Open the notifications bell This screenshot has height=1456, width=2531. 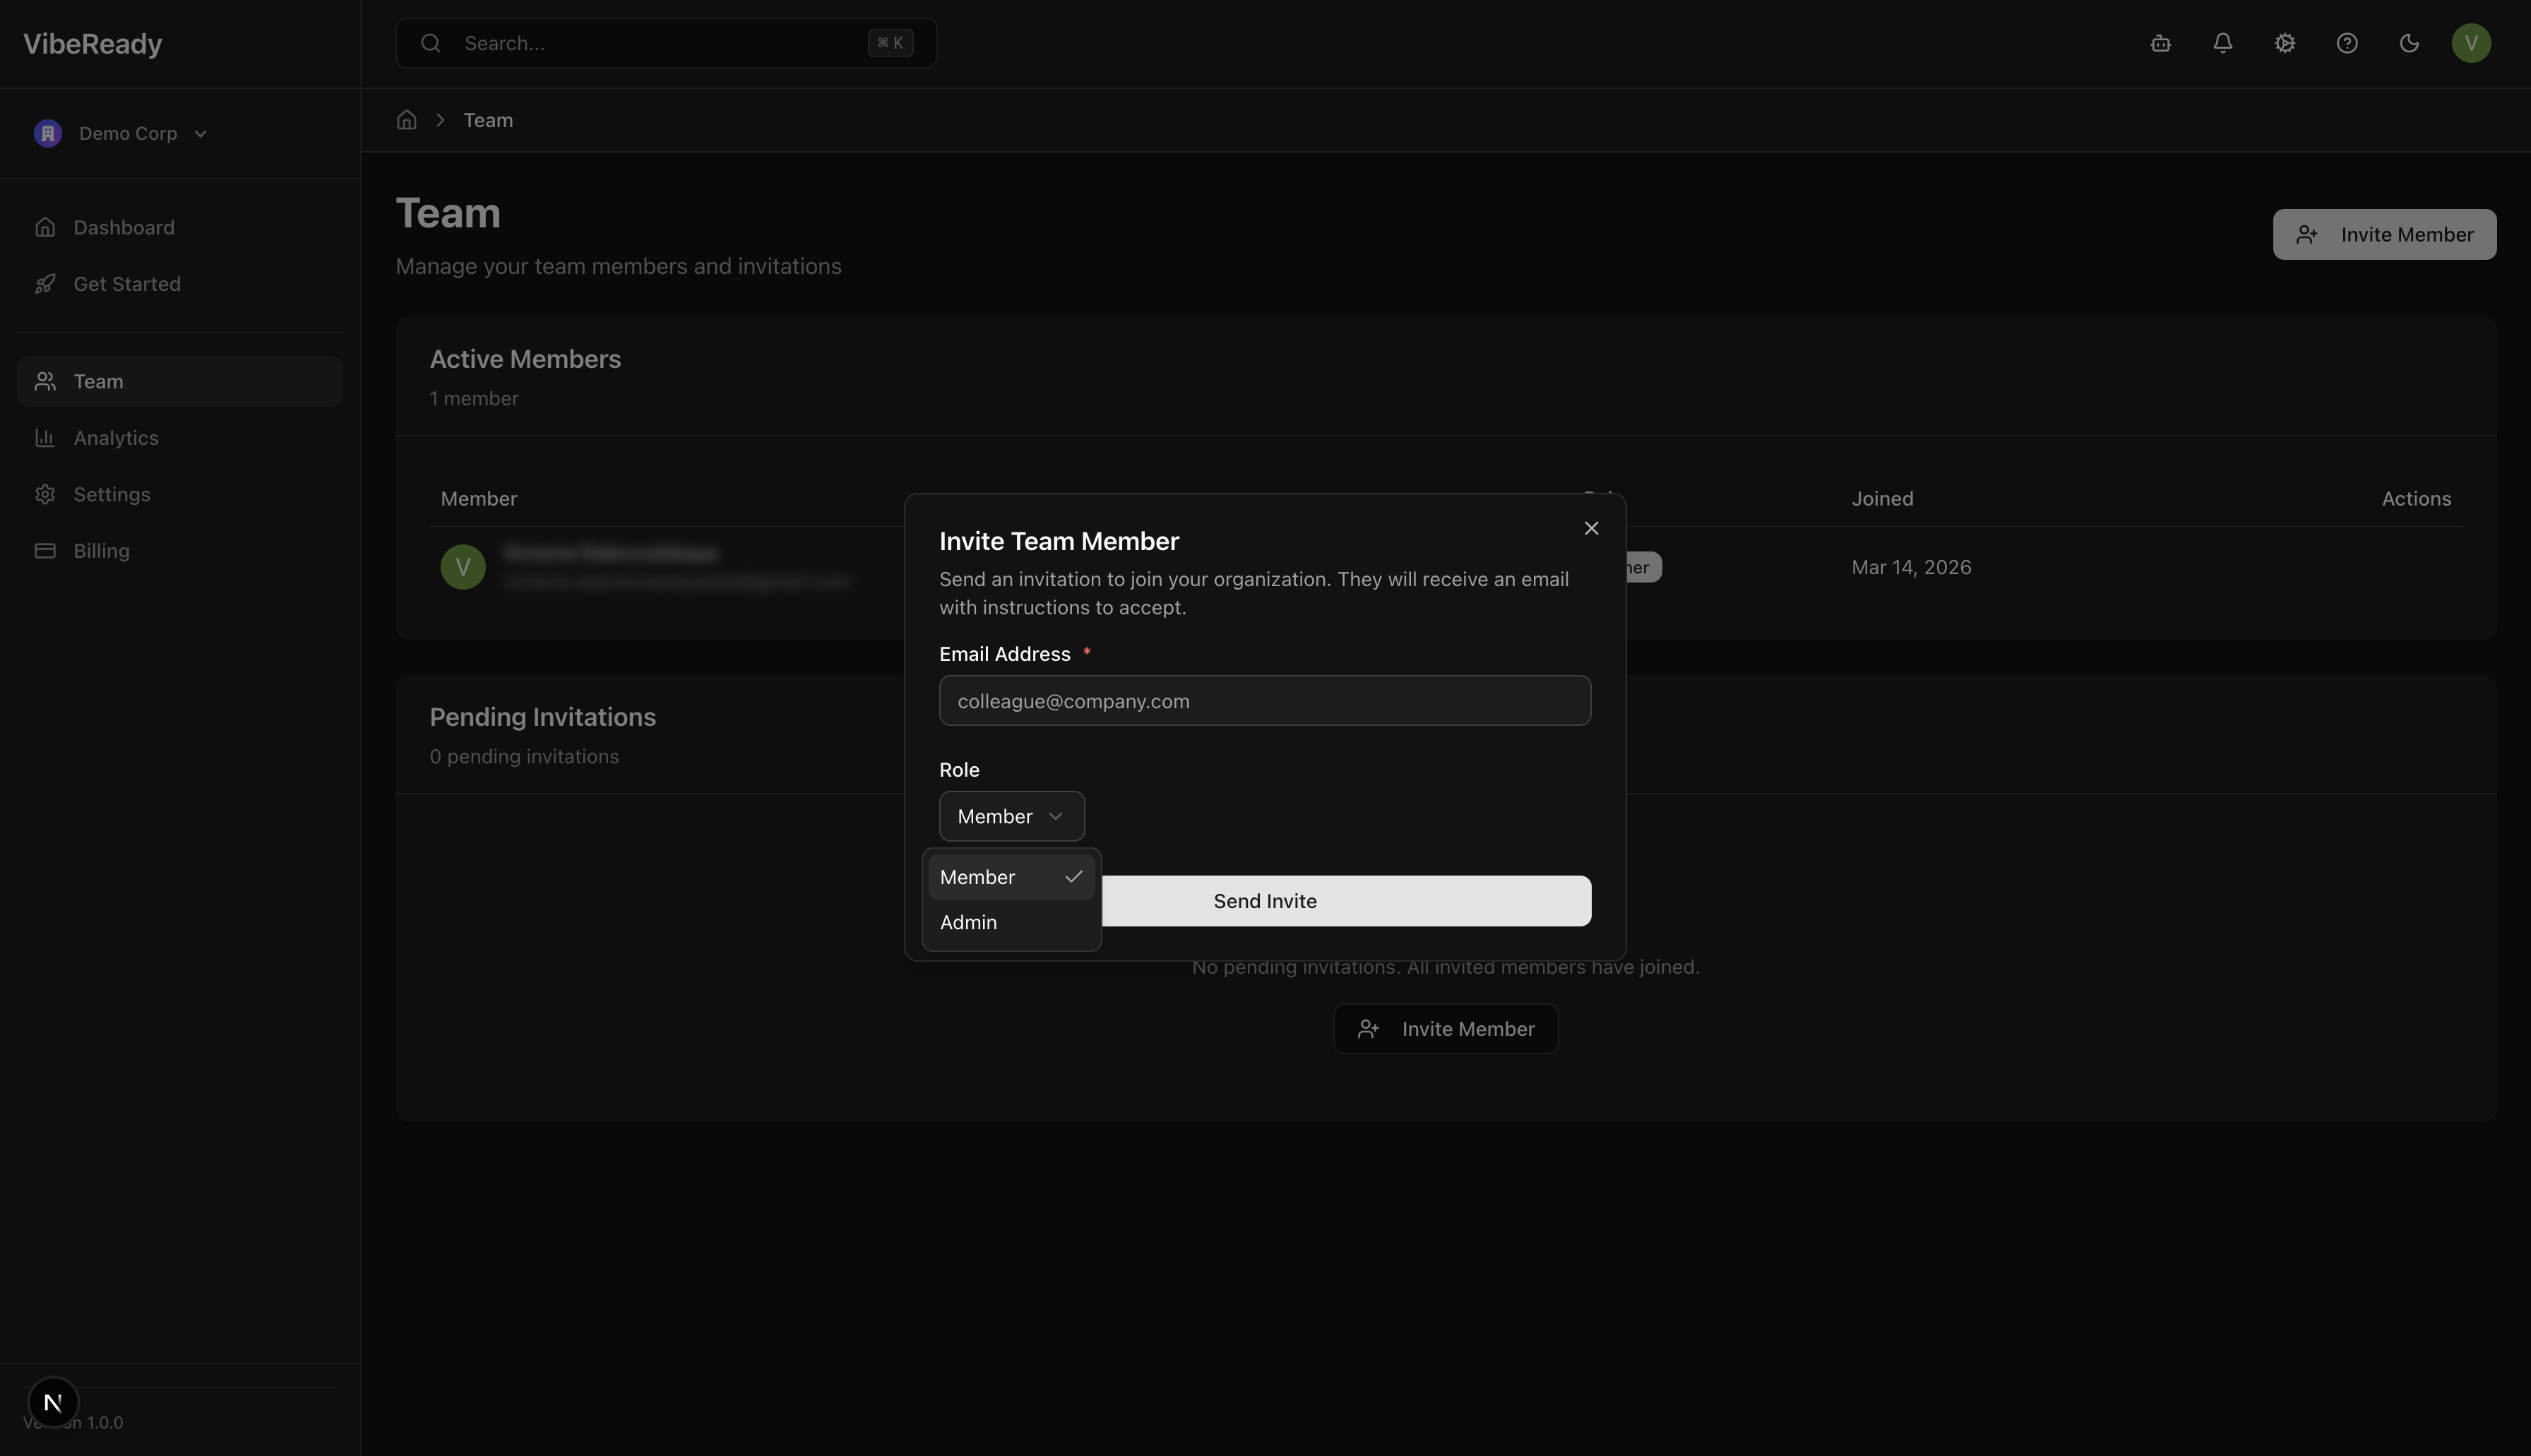click(x=2222, y=43)
